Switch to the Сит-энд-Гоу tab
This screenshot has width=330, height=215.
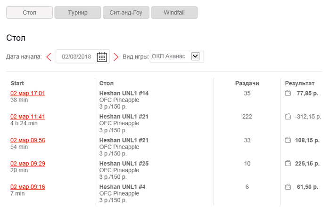pos(125,13)
